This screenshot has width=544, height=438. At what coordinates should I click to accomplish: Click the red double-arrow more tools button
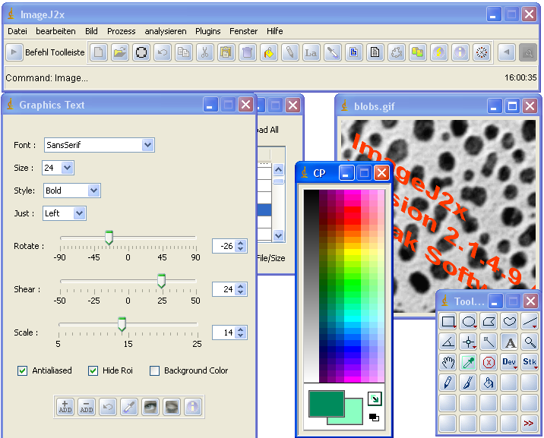[530, 423]
